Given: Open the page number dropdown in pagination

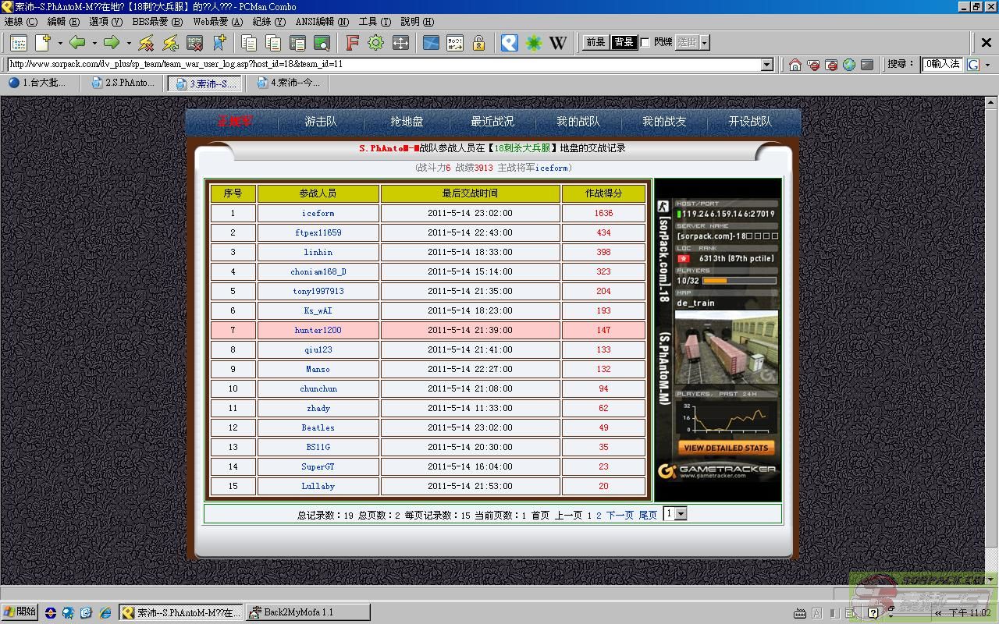Looking at the screenshot, I should coord(680,514).
